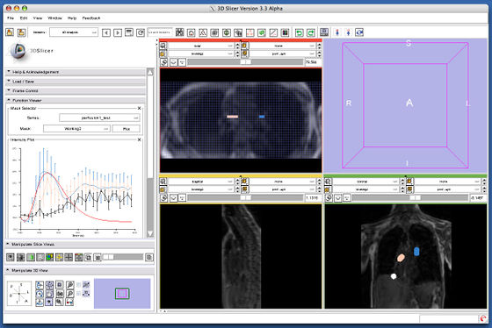Click the green undo arrow icon

[x=300, y=32]
